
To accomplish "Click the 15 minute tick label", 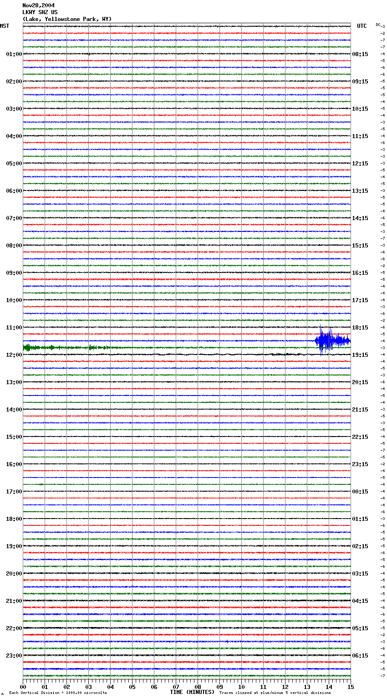I will coord(350,687).
